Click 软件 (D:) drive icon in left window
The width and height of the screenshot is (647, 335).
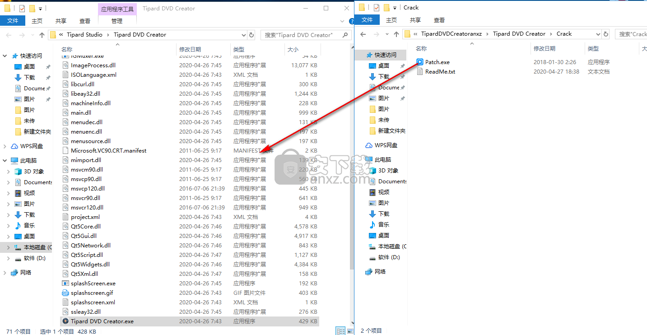pos(18,258)
